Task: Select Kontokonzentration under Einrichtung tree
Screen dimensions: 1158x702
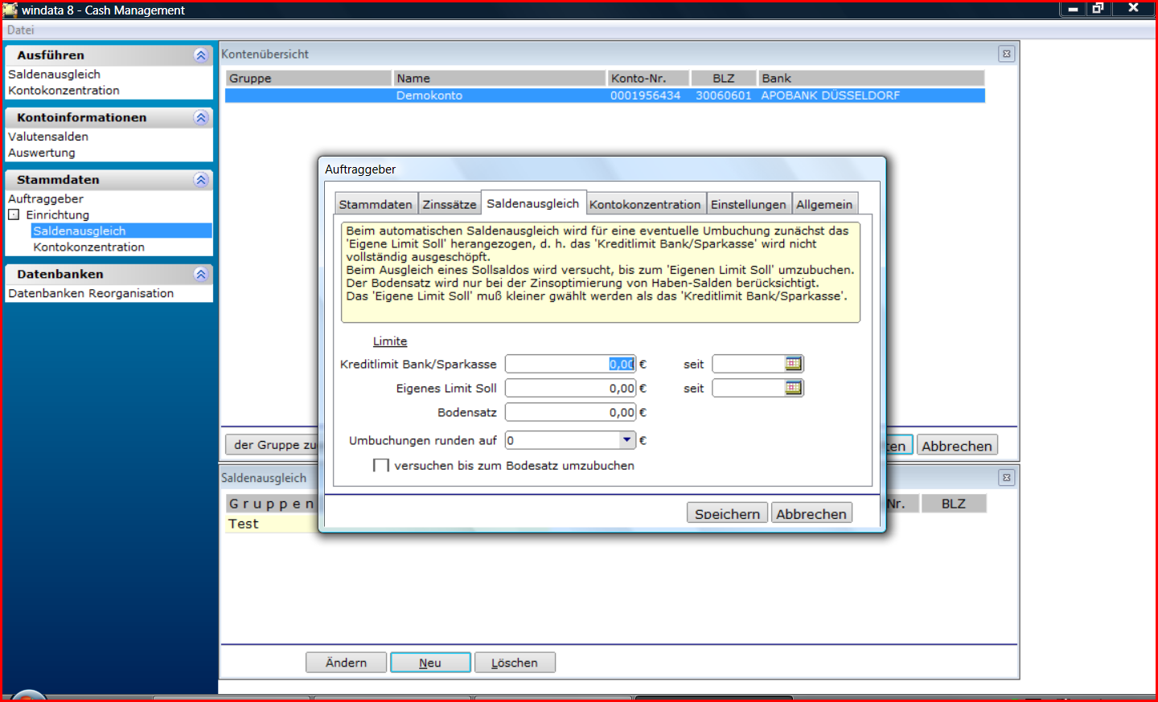Action: click(88, 247)
